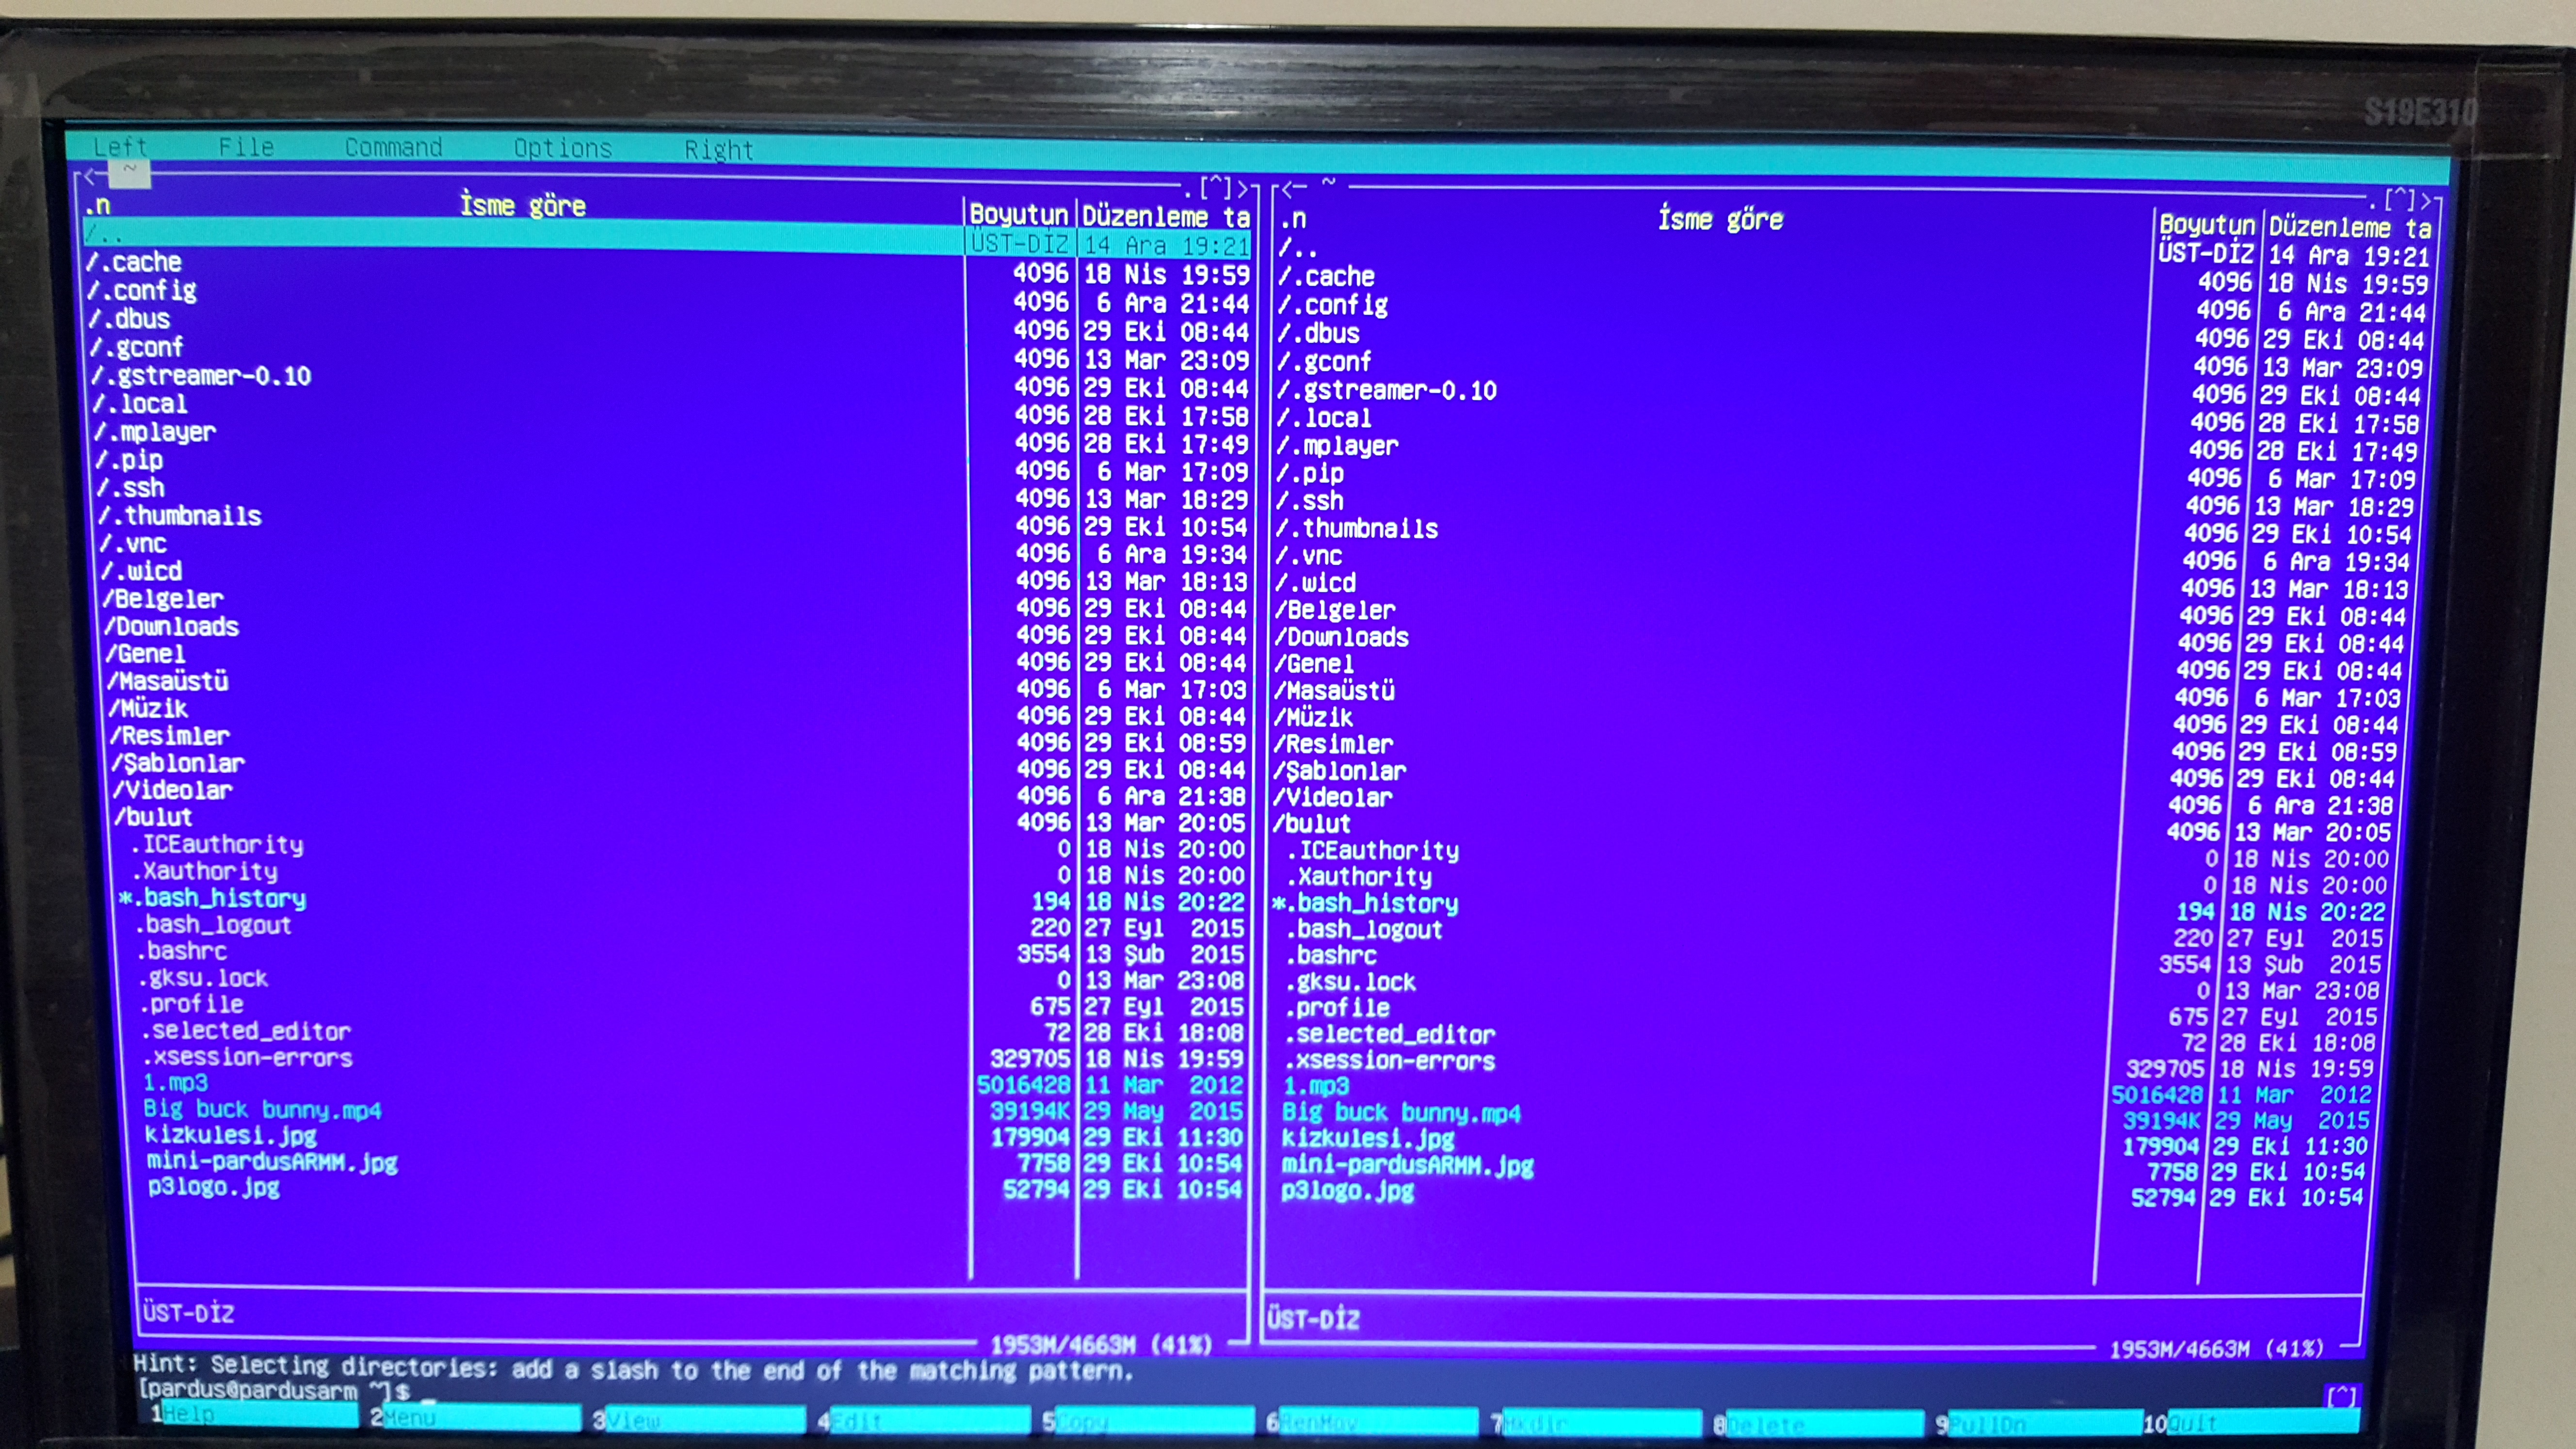Screen dimensions: 2576x1449
Task: Select /.local in the right panel
Action: pyautogui.click(x=1324, y=418)
